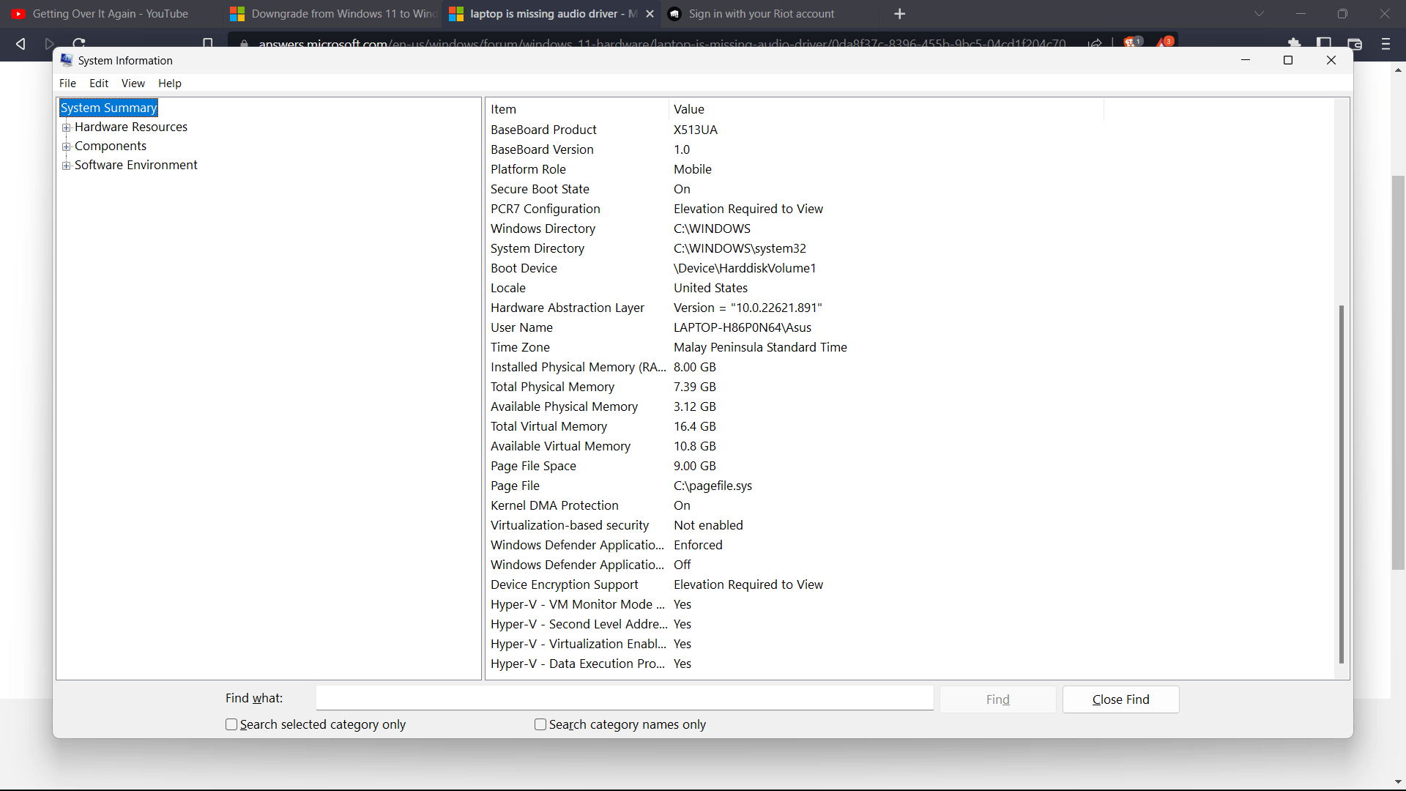Select the Device Encryption Support row
This screenshot has width=1406, height=791.
[x=910, y=584]
